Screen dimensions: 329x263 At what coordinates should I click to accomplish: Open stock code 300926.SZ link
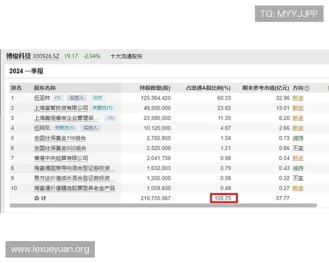pyautogui.click(x=46, y=56)
